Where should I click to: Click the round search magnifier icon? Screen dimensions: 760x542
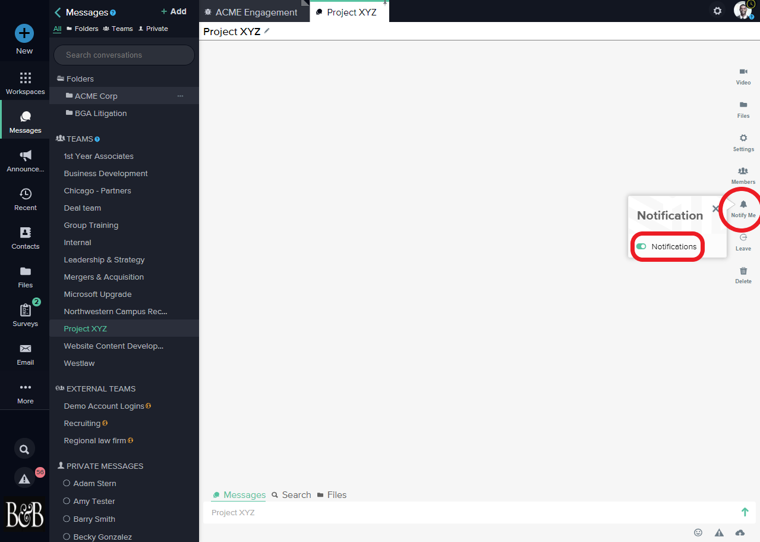tap(24, 449)
